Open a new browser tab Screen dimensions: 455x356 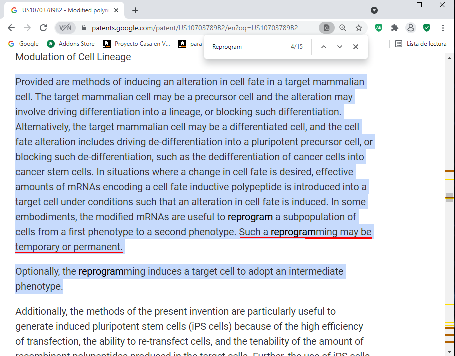coord(135,10)
